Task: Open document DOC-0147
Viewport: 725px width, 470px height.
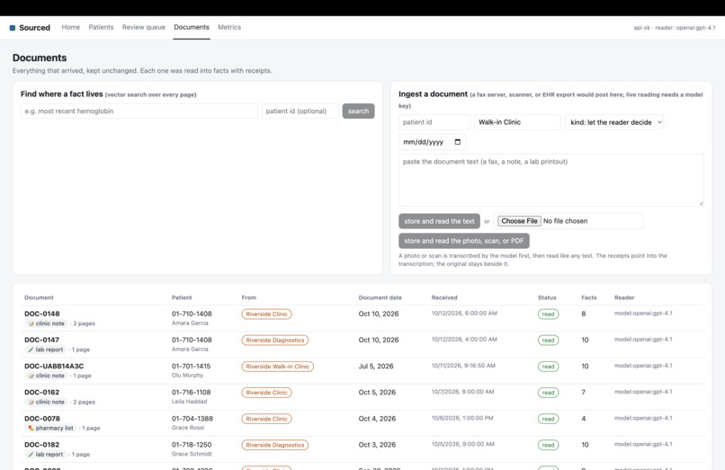Action: [x=42, y=340]
